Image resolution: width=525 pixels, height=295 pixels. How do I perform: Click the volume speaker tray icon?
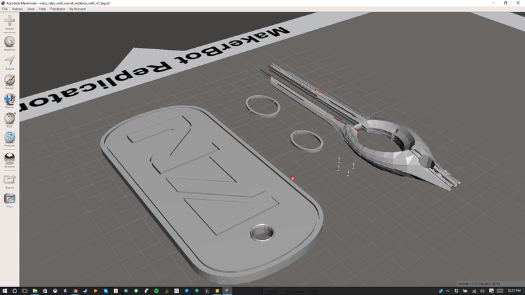pyautogui.click(x=482, y=290)
